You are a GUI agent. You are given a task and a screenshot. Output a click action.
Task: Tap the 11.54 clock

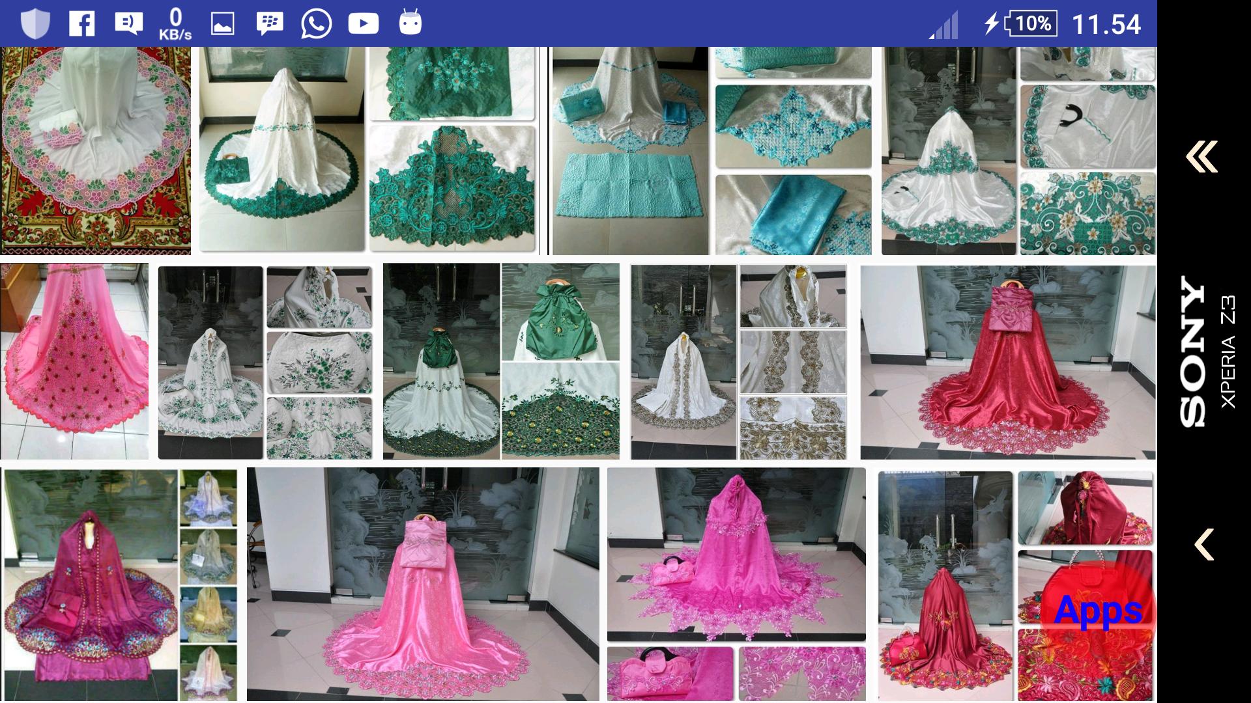(x=1106, y=25)
